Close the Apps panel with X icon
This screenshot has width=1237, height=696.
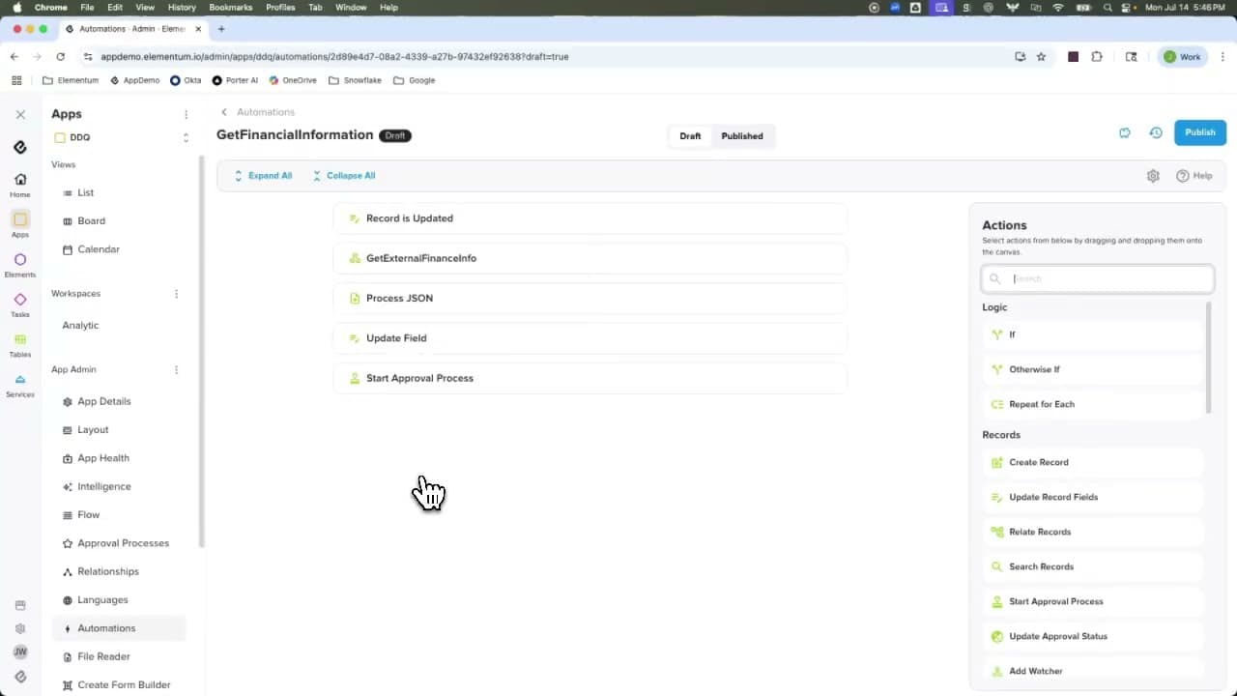pyautogui.click(x=20, y=114)
